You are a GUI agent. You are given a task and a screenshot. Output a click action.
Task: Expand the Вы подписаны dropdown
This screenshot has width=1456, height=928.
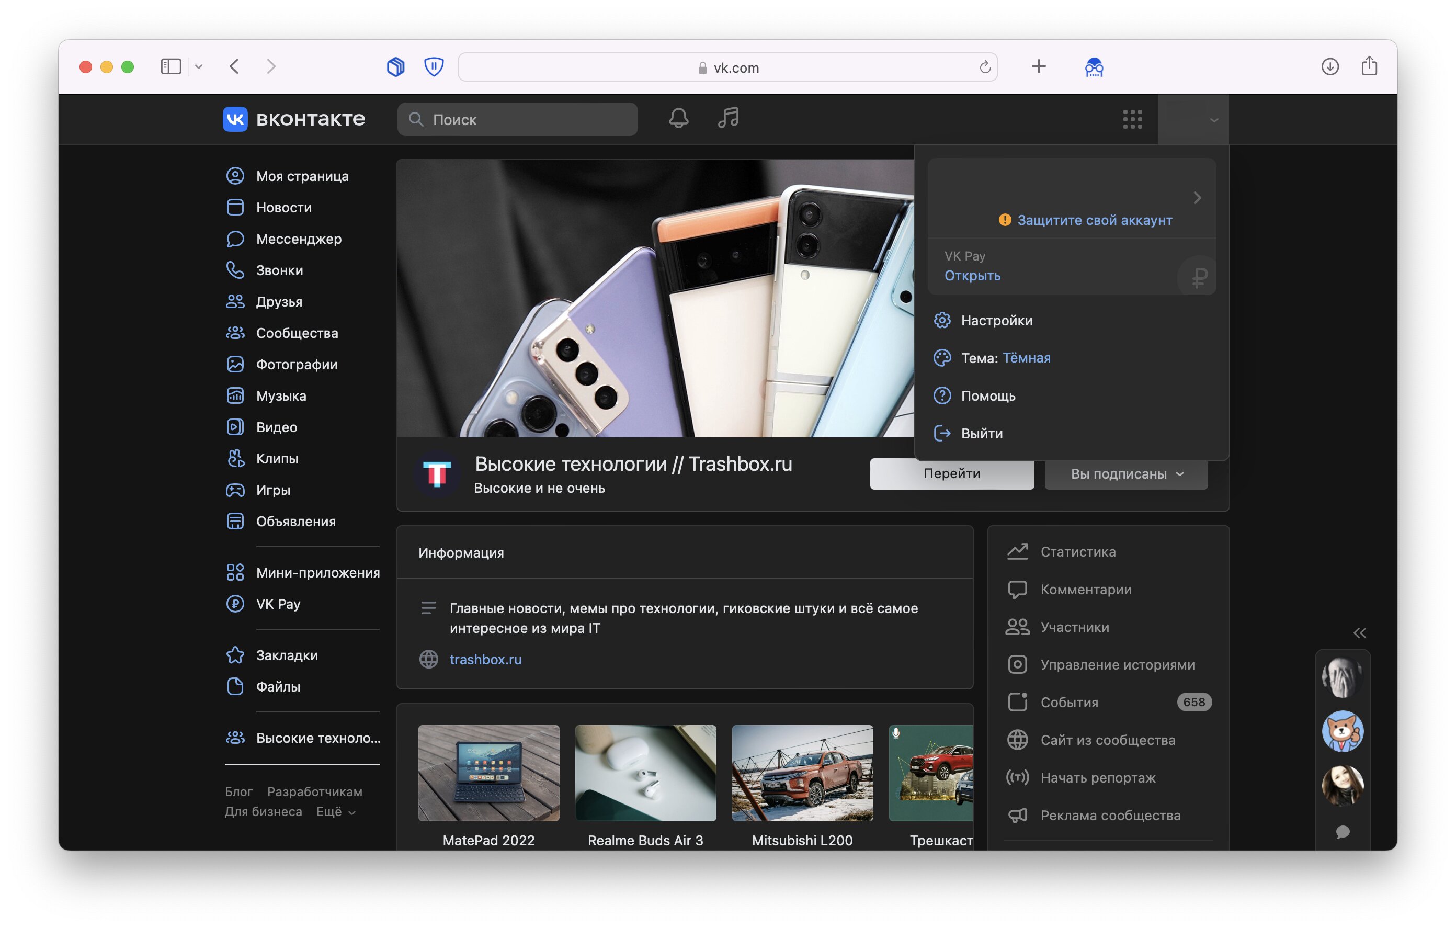pyautogui.click(x=1127, y=474)
